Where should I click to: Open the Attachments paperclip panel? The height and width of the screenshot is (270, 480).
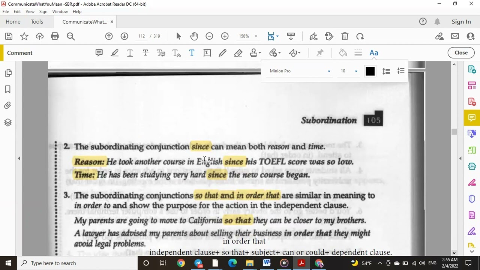8,106
